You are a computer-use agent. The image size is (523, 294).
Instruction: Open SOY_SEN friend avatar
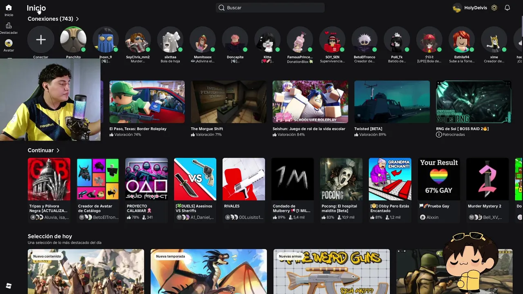pos(332,40)
